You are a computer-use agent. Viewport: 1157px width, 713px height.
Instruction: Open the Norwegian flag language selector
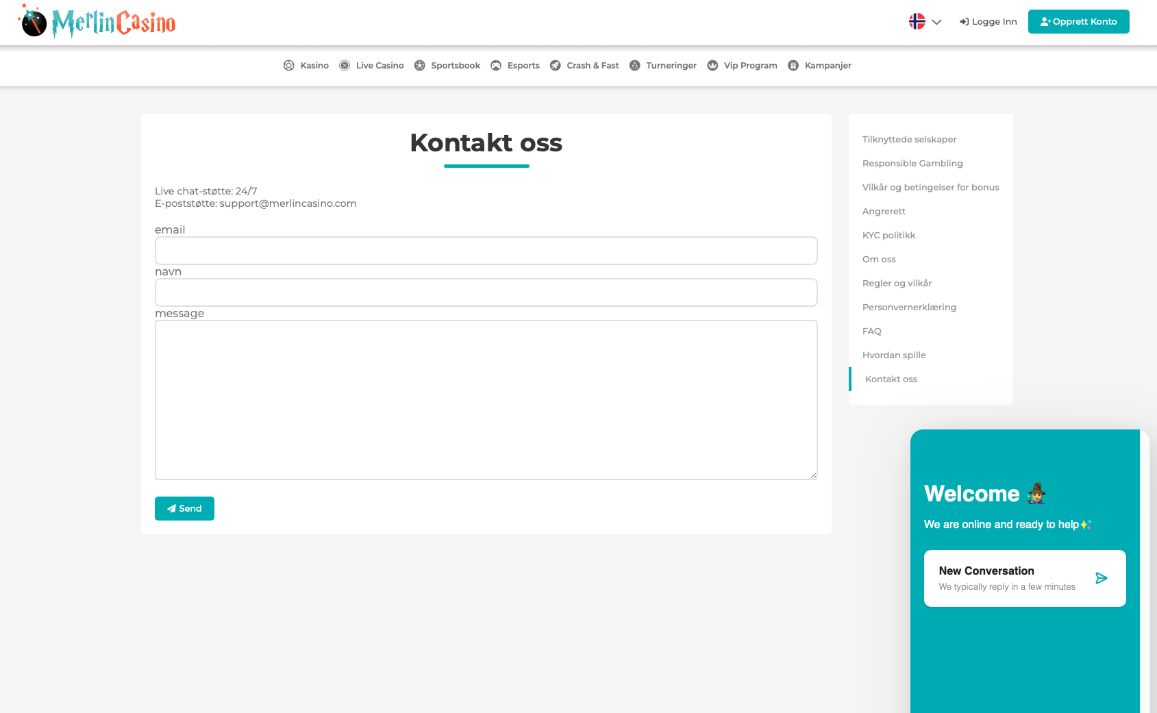click(x=917, y=22)
